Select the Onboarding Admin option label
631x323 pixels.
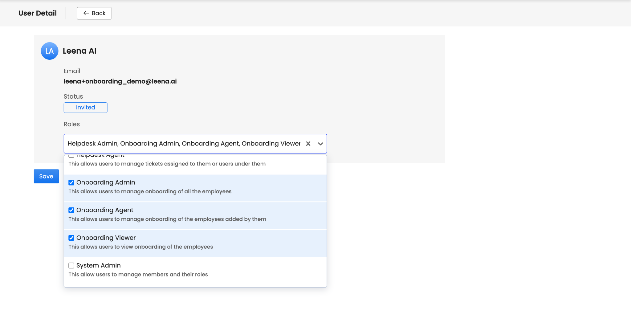106,182
